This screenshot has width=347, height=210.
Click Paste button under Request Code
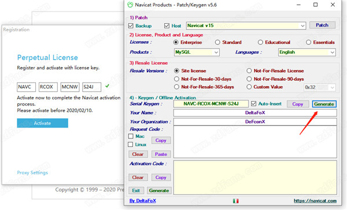click(x=161, y=154)
